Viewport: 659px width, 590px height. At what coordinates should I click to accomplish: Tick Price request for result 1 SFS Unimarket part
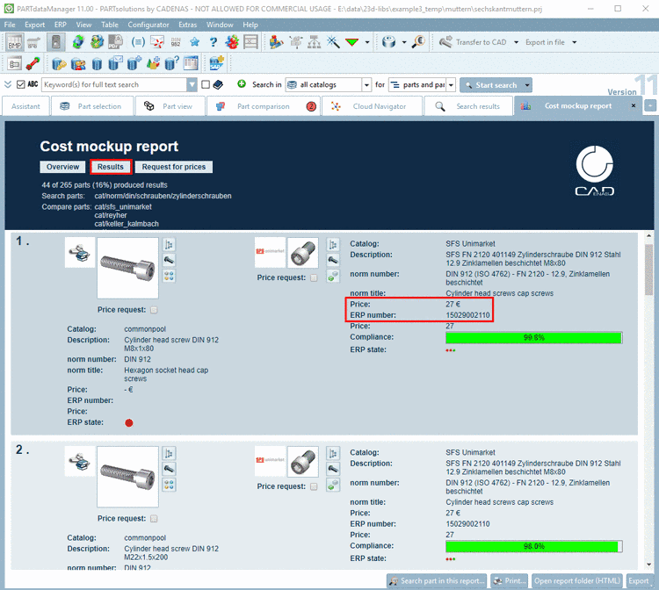tap(314, 278)
